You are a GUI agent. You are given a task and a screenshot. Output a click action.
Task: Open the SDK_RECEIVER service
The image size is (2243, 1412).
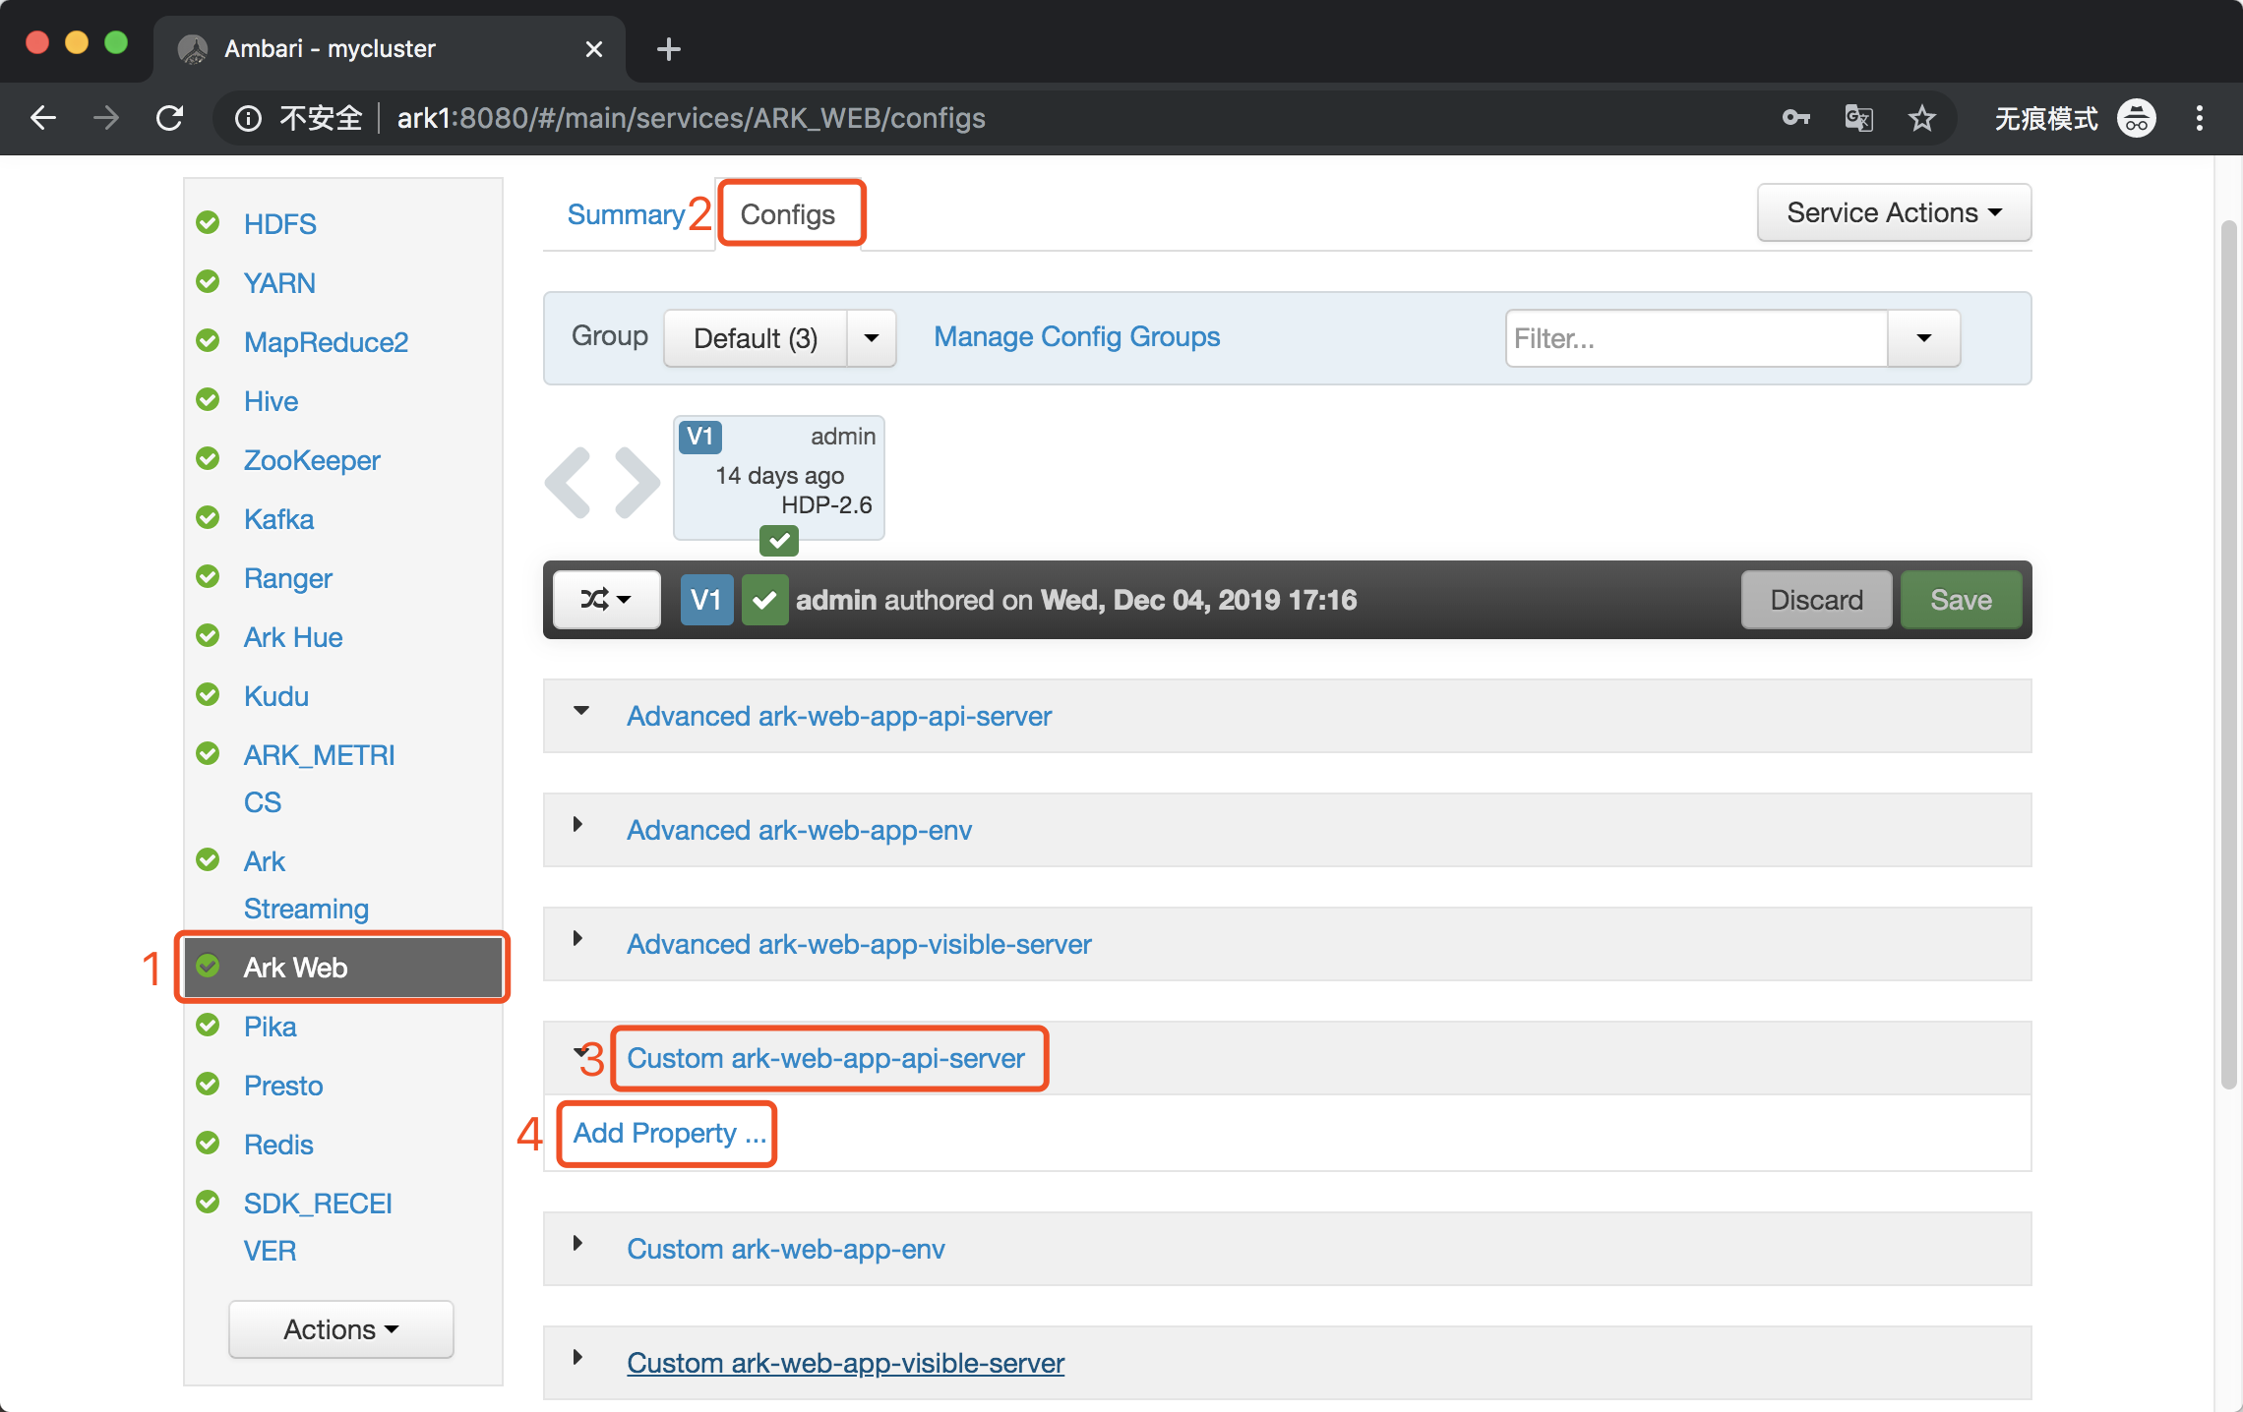(x=318, y=1226)
